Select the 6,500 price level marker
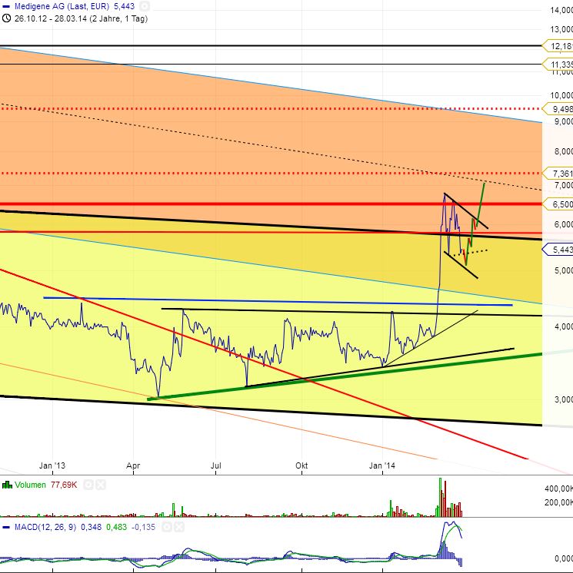This screenshot has width=573, height=573. pos(558,204)
